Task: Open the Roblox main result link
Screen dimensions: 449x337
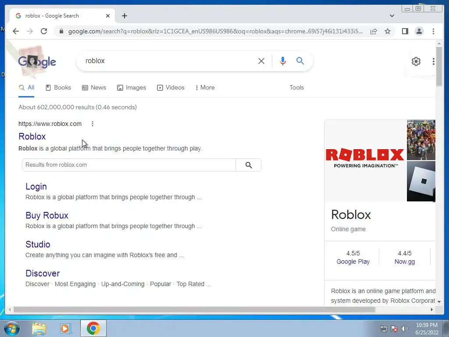Action: [32, 136]
